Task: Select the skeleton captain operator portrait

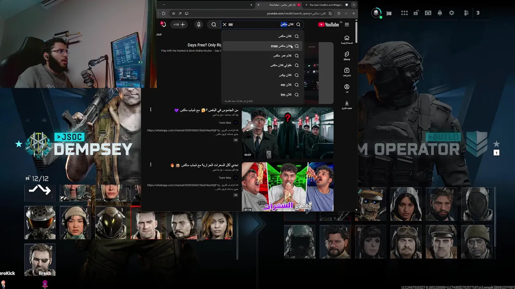Action: [371, 204]
